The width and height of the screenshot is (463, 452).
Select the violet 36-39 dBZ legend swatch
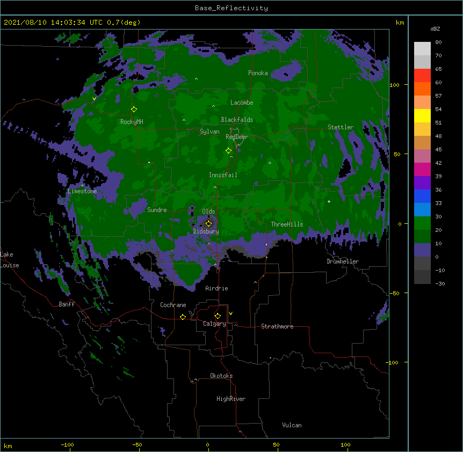coord(422,183)
